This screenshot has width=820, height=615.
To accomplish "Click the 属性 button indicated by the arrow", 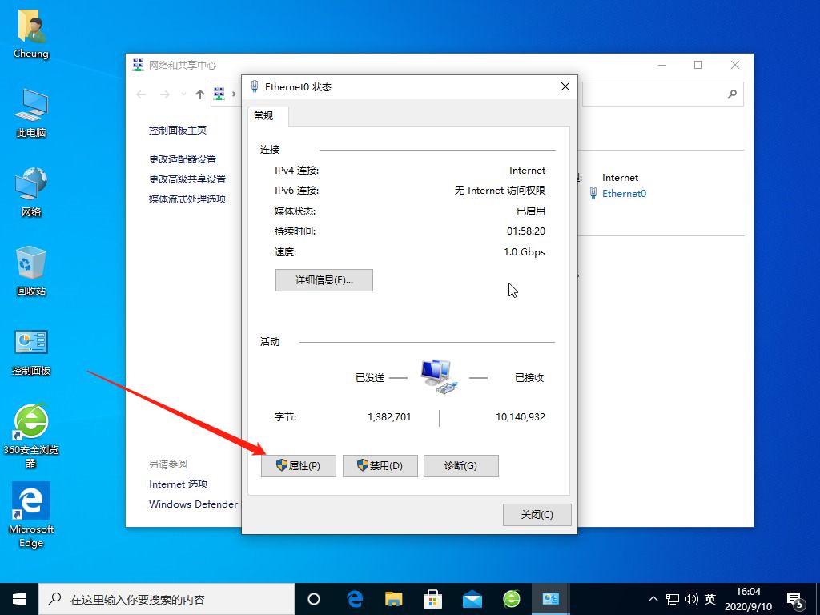I will point(298,466).
